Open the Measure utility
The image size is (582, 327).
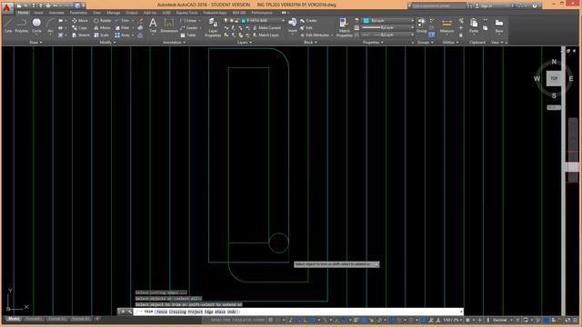(x=447, y=25)
